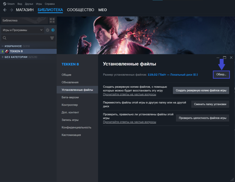Open the Справка menu
Screen dimensions: 235x182
pos(49,4)
